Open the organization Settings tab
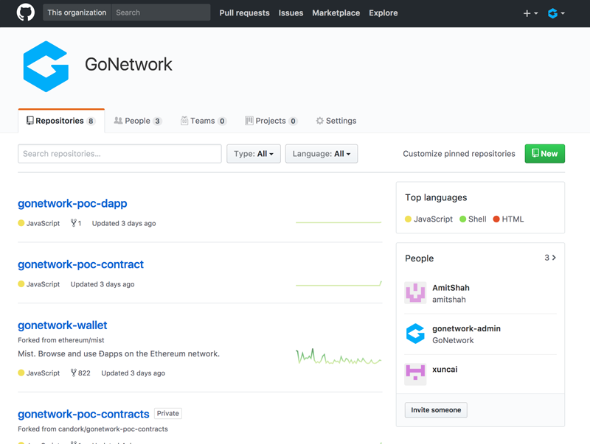This screenshot has width=590, height=444. pyautogui.click(x=336, y=121)
